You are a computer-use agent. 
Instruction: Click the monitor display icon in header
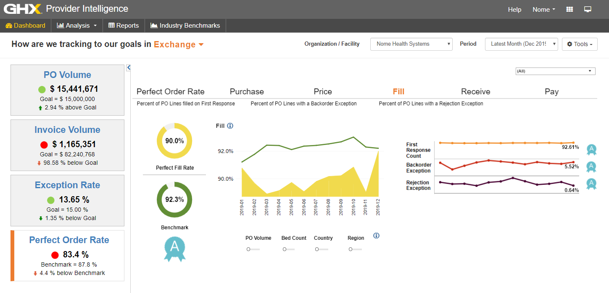[588, 9]
